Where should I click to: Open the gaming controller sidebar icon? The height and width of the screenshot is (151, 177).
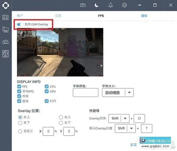[5, 42]
